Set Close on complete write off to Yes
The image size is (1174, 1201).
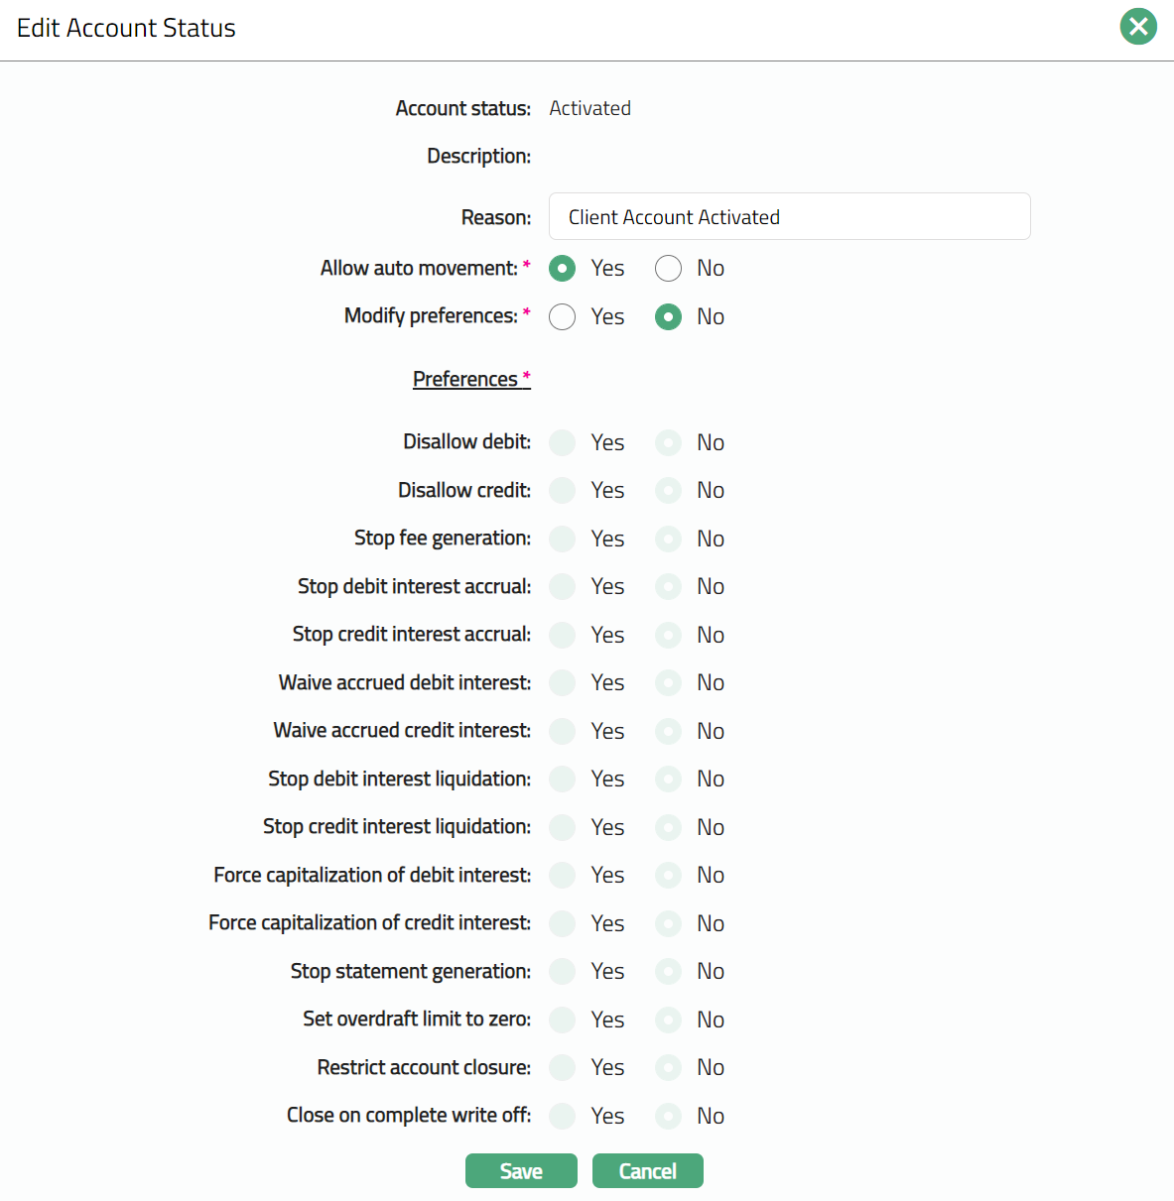(563, 1116)
